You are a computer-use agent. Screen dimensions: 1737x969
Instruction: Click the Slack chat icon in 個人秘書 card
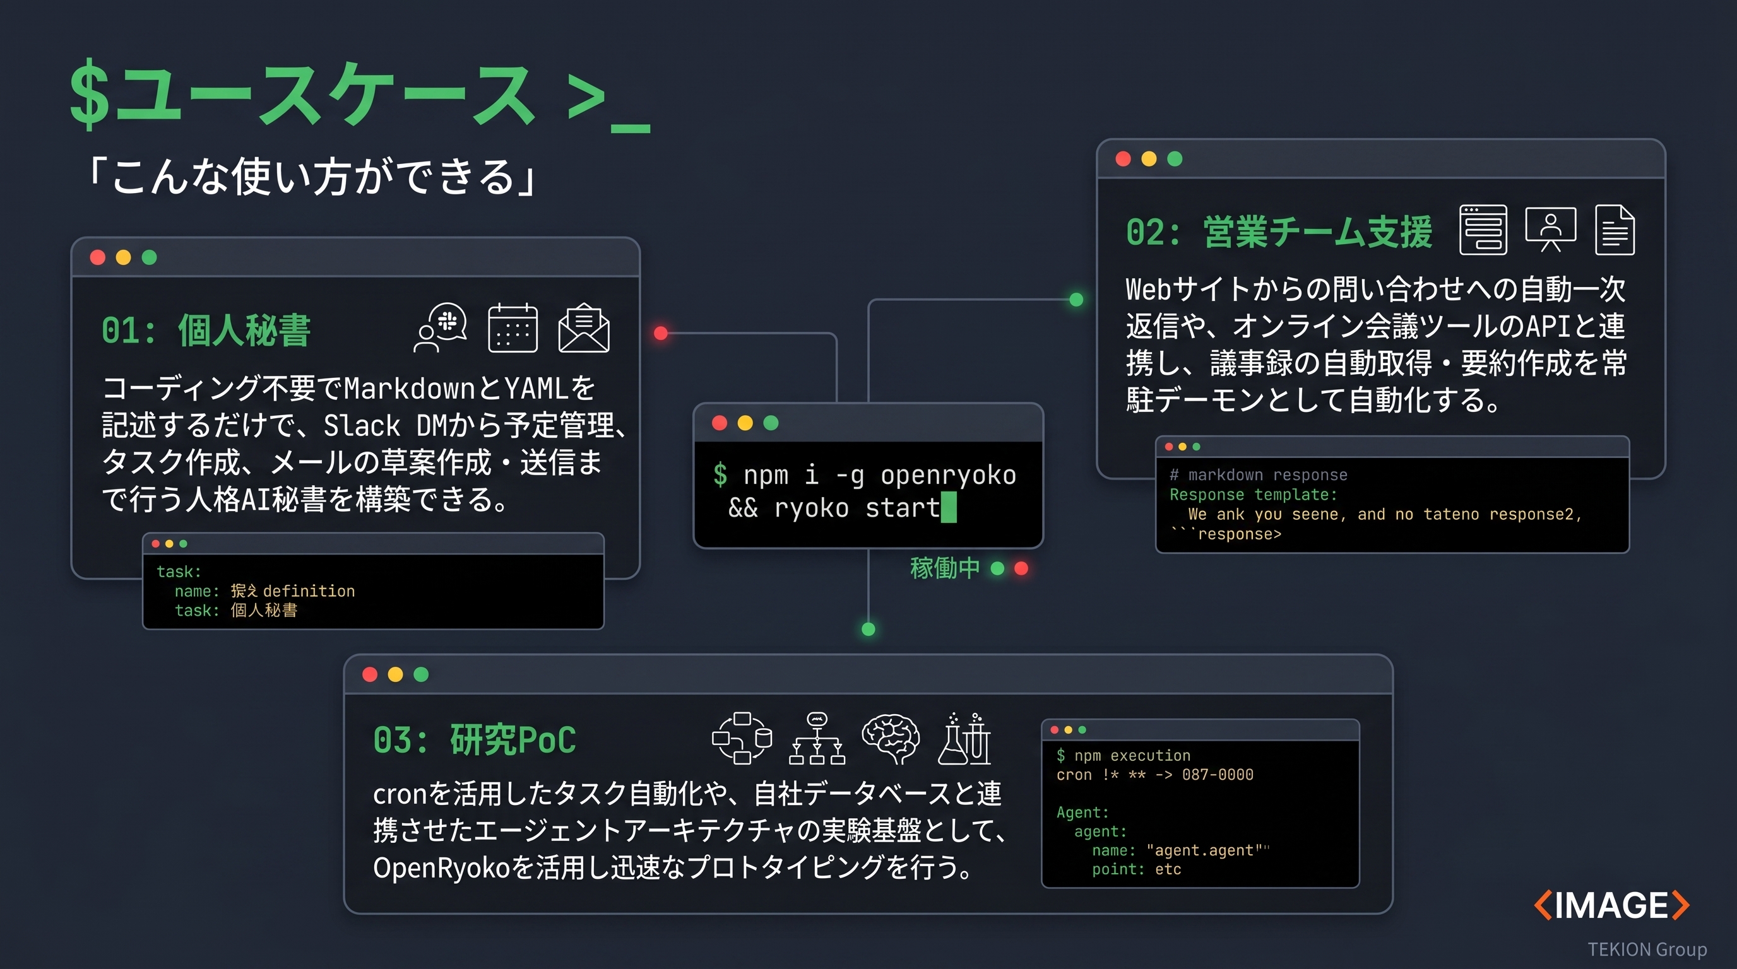click(441, 328)
